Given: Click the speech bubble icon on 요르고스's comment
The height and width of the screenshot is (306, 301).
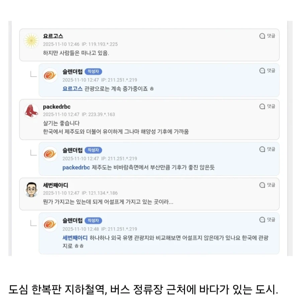Looking at the screenshot, I should [262, 36].
